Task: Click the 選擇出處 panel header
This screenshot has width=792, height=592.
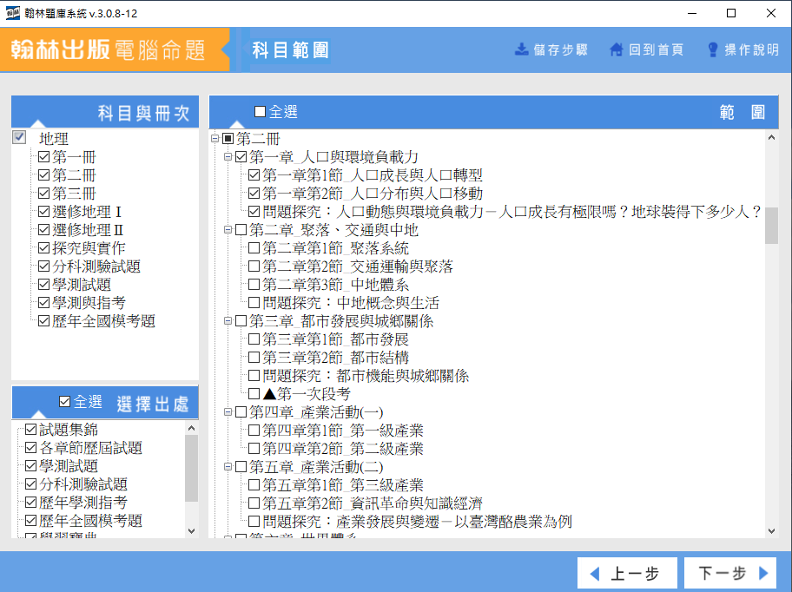Action: [x=105, y=403]
